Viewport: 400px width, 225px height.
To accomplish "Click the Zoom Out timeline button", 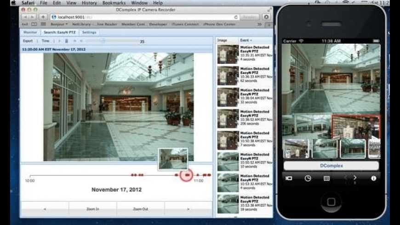I will coord(140,209).
